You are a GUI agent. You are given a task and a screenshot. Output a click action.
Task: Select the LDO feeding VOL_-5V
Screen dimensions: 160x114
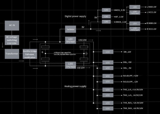click(x=108, y=68)
